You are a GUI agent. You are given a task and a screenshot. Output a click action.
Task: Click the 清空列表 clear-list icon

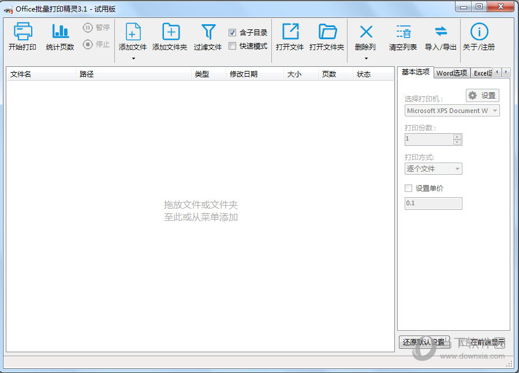[404, 31]
